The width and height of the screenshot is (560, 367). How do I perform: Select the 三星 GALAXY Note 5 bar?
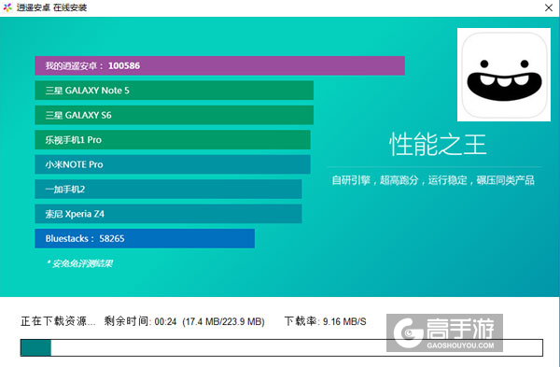[174, 91]
